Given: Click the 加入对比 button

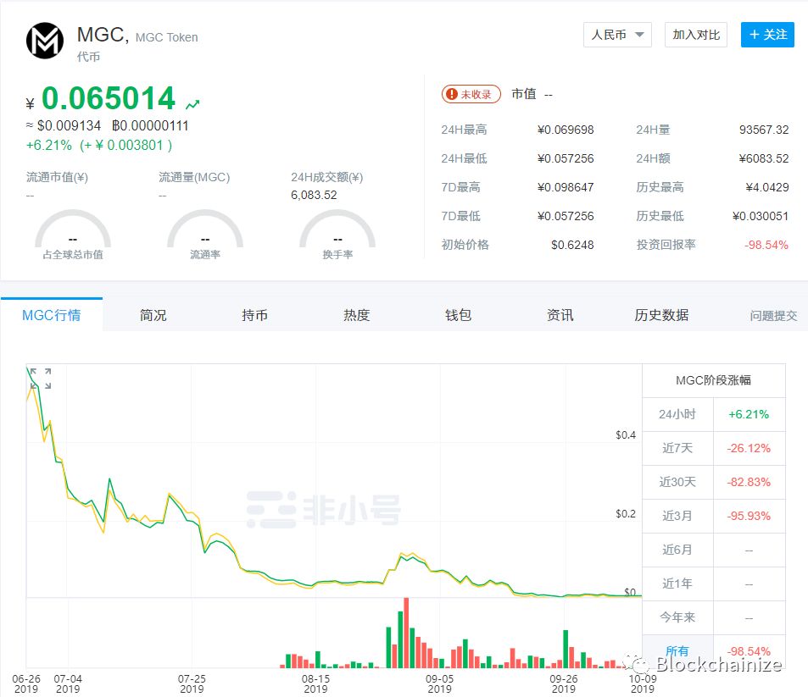Looking at the screenshot, I should click(x=696, y=35).
